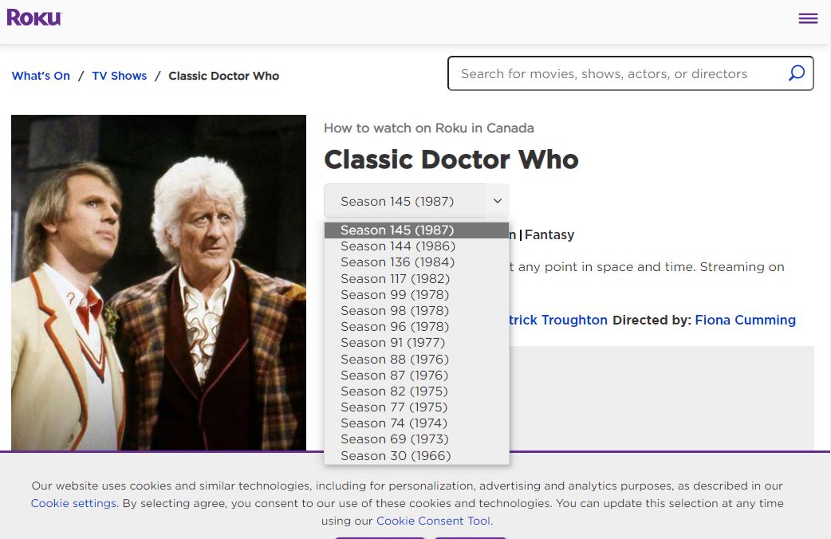Choose Season 91 (1977)
Image resolution: width=831 pixels, height=539 pixels.
coord(392,343)
